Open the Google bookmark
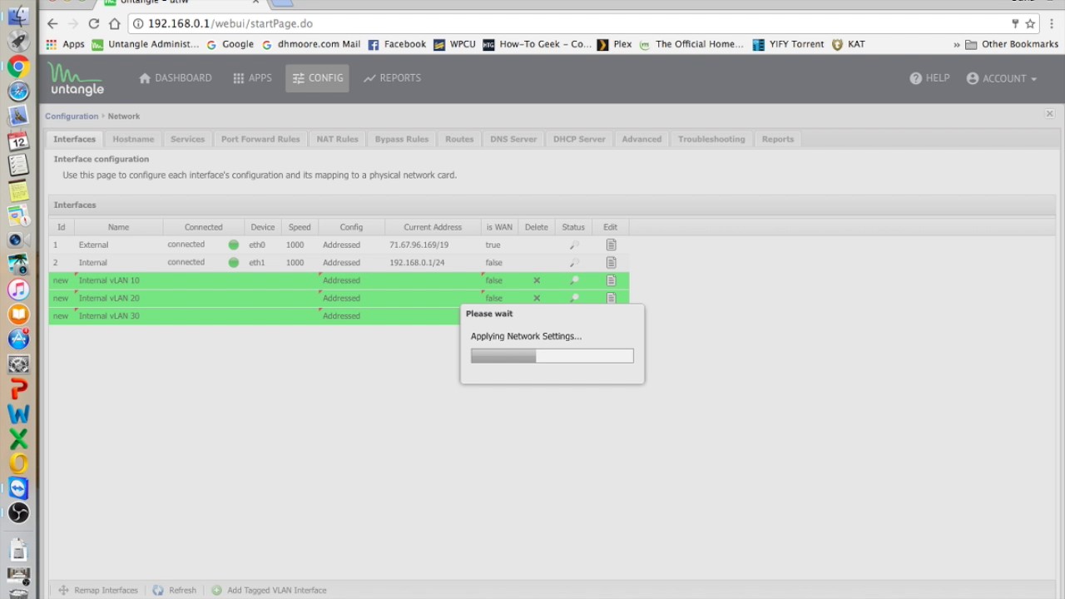The width and height of the screenshot is (1065, 599). point(230,44)
